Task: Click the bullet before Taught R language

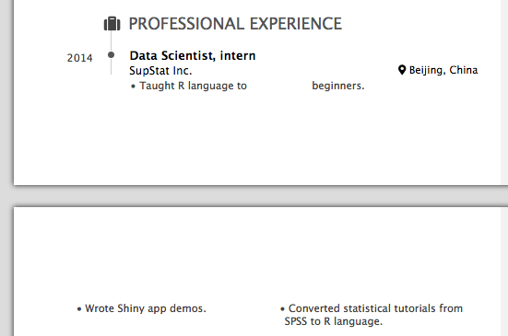Action: point(133,87)
